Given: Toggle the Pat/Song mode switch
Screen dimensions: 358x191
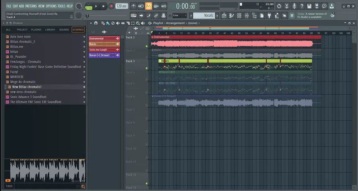Looking at the screenshot, I should 89,6.
